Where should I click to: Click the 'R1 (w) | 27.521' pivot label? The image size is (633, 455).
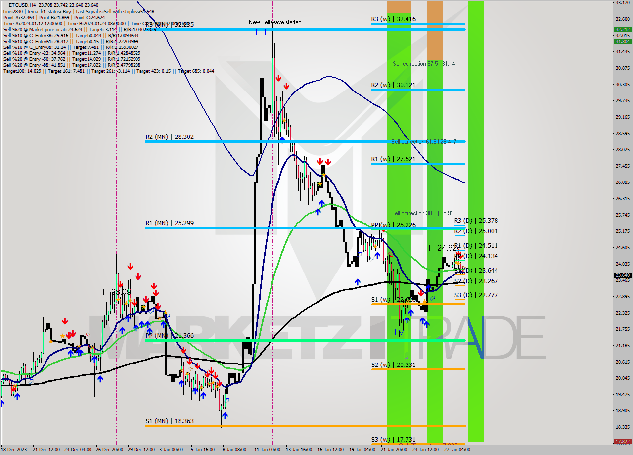393,159
